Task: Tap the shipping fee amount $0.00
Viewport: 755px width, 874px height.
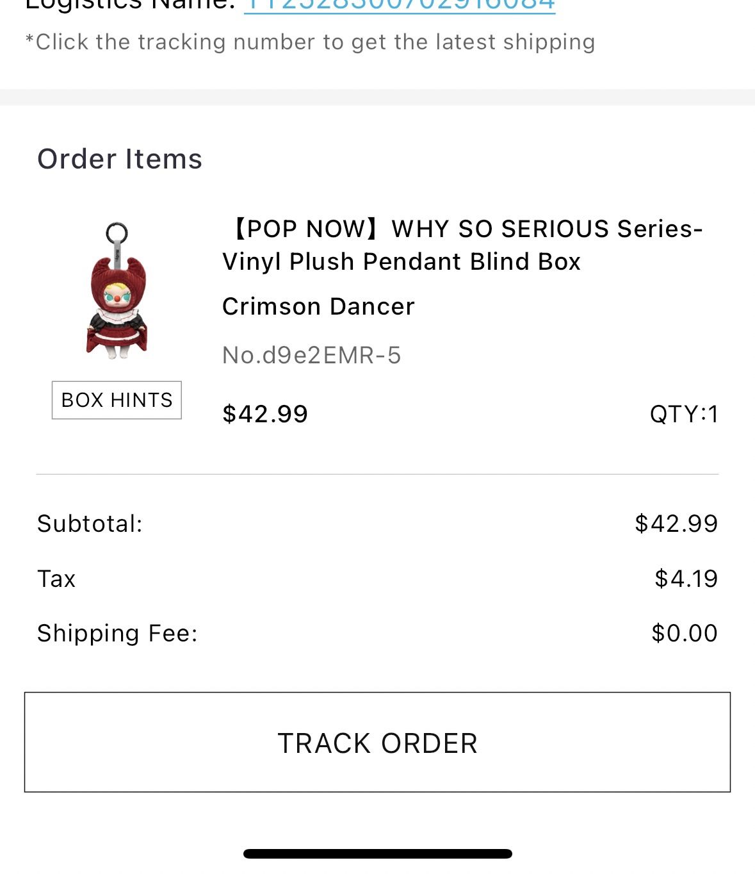Action: click(685, 633)
